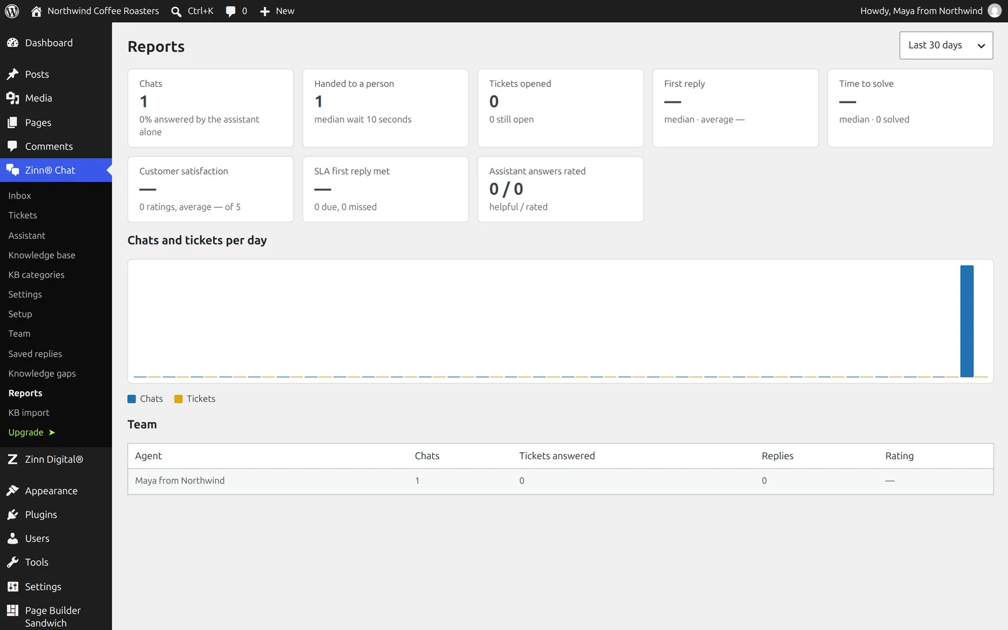The image size is (1008, 630).
Task: Click the tall blue chats bar in chart
Action: (967, 321)
